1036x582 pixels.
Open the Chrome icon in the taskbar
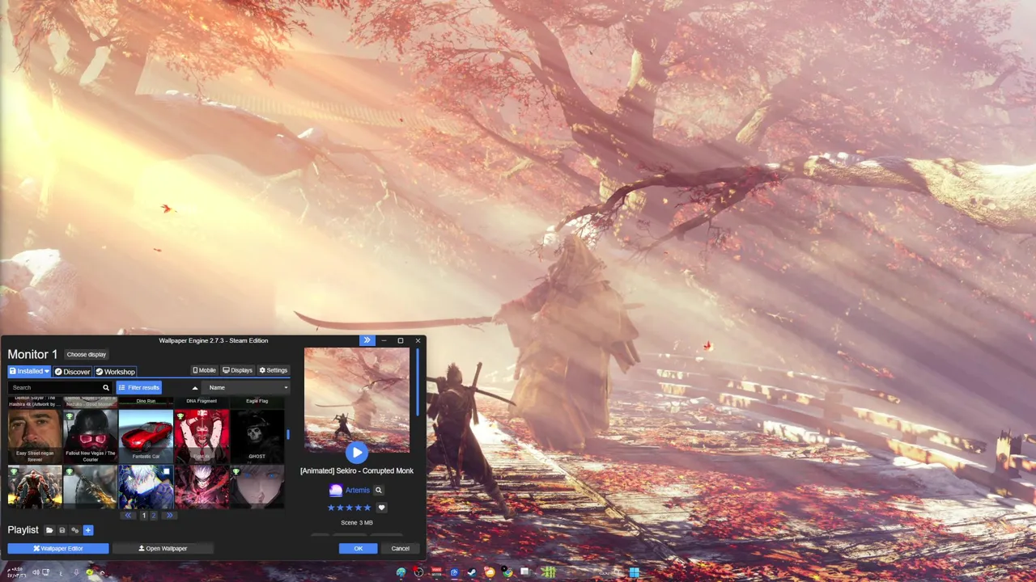(x=507, y=572)
